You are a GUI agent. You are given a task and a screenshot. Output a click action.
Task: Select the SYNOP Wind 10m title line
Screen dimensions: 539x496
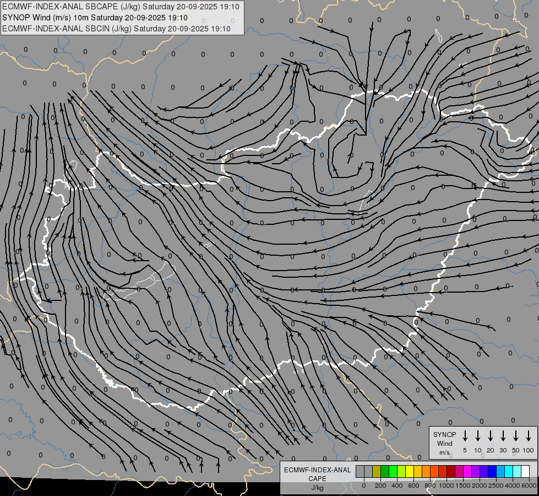coord(95,18)
